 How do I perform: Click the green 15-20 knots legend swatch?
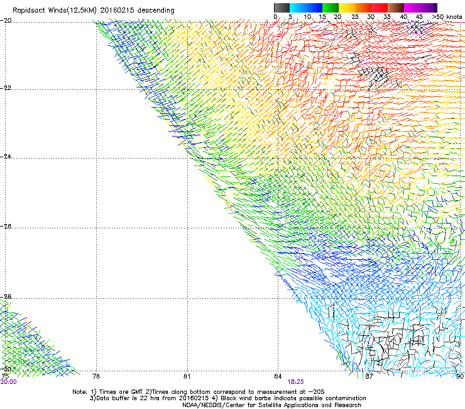(331, 8)
